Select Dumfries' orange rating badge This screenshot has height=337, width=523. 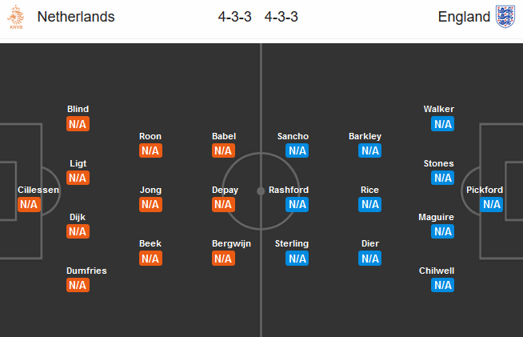78,285
